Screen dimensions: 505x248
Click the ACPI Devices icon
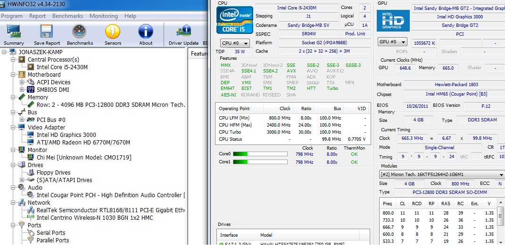(x=31, y=82)
